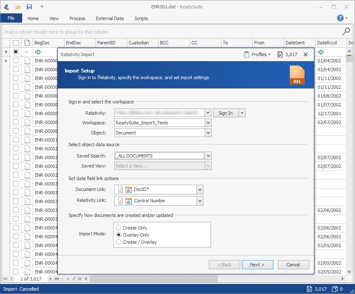Viewport: 355px width, 294px height.
Task: Open the Relativity Link dropdown arrow
Action: pos(200,201)
